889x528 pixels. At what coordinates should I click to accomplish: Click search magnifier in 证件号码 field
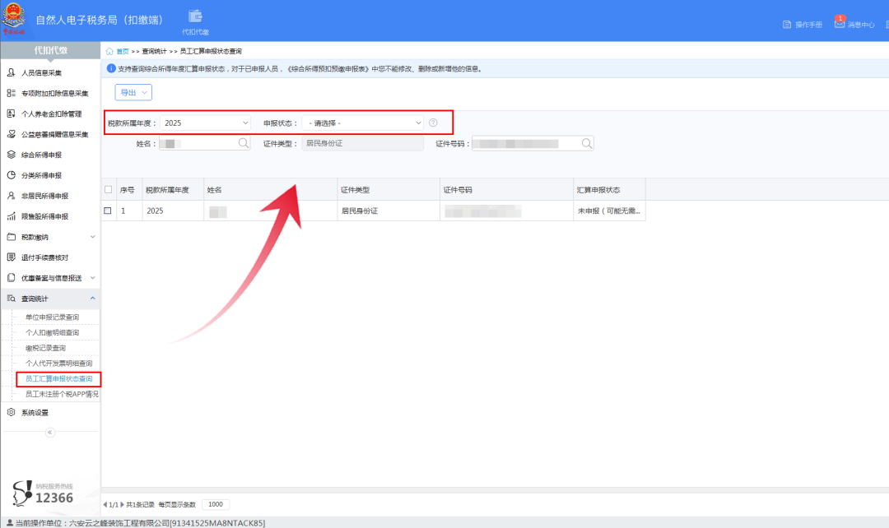[587, 144]
